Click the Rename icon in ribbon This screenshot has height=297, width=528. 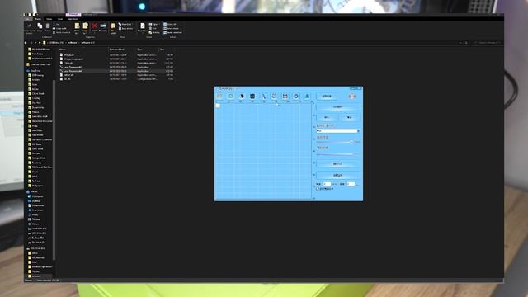coord(103,26)
